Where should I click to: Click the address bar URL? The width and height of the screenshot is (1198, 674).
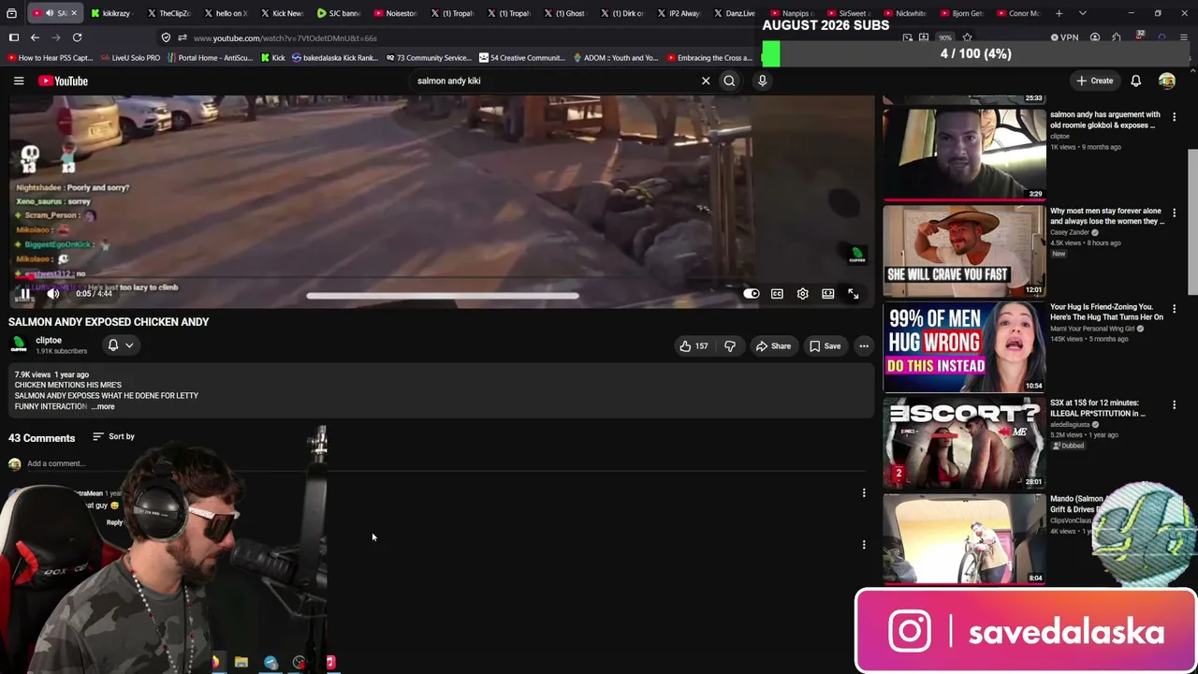pyautogui.click(x=285, y=38)
